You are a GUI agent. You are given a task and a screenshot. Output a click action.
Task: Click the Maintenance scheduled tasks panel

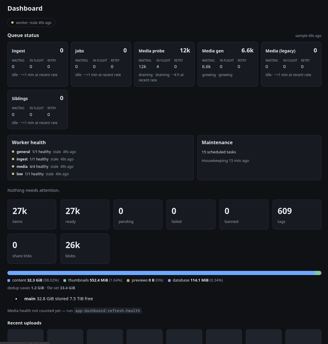[x=259, y=158]
